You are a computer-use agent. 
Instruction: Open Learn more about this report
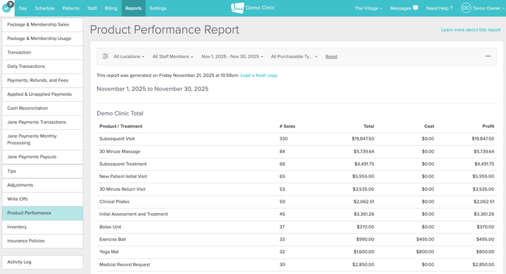(x=470, y=30)
